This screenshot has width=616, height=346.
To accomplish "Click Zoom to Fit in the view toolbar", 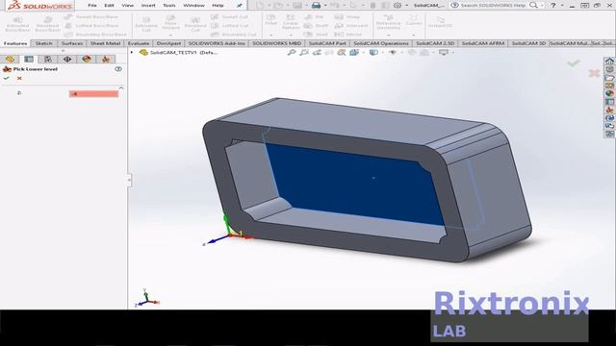I will [x=292, y=52].
